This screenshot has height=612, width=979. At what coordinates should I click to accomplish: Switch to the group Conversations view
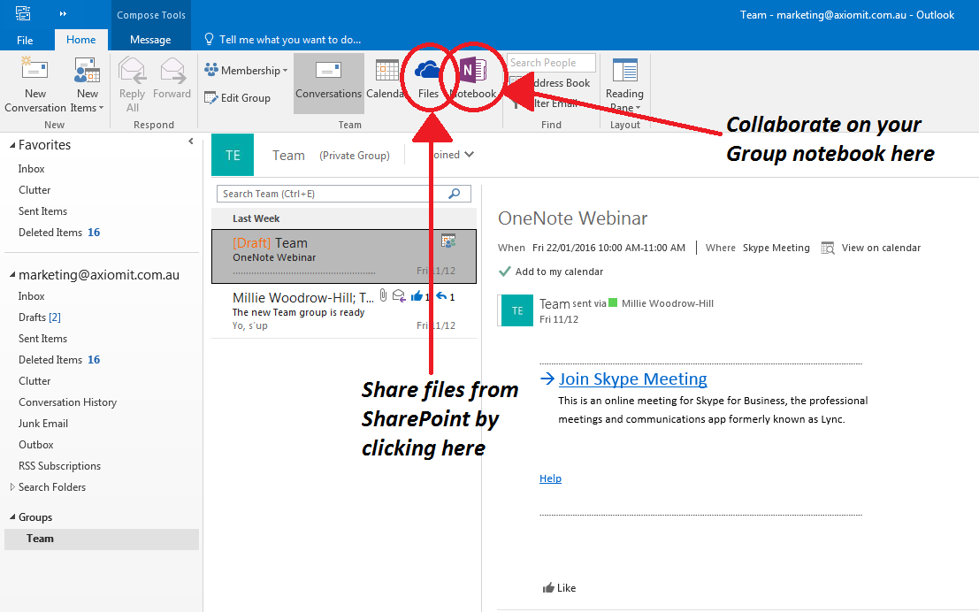(328, 82)
